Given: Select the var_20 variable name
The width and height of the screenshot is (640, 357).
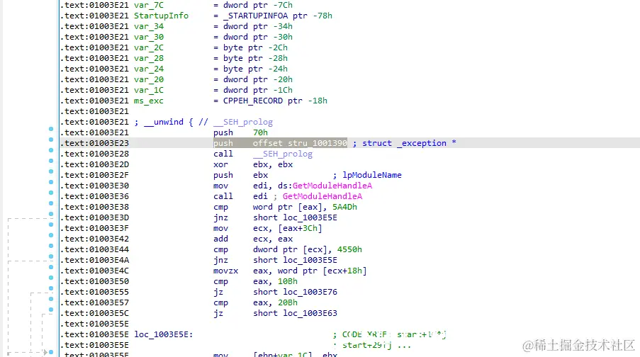Looking at the screenshot, I should (x=149, y=79).
